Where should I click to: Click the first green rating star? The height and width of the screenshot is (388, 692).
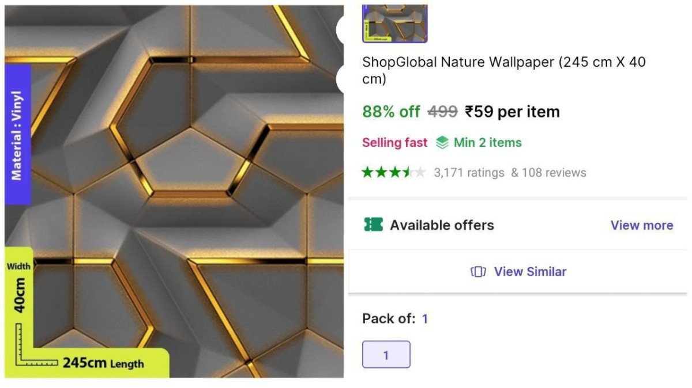(x=367, y=172)
